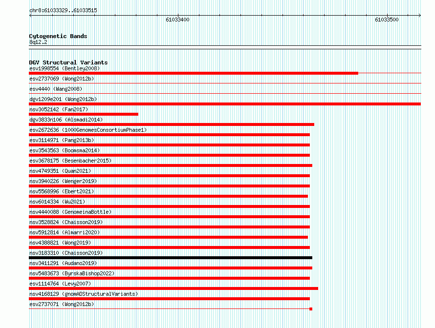Click the red bar under esv1114764 (Levy2007)
This screenshot has height=328, width=435.
click(x=174, y=288)
